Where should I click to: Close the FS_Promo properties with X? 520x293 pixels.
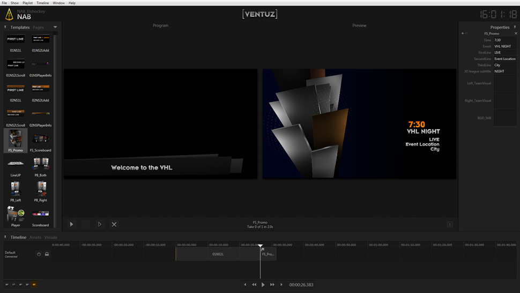(516, 33)
